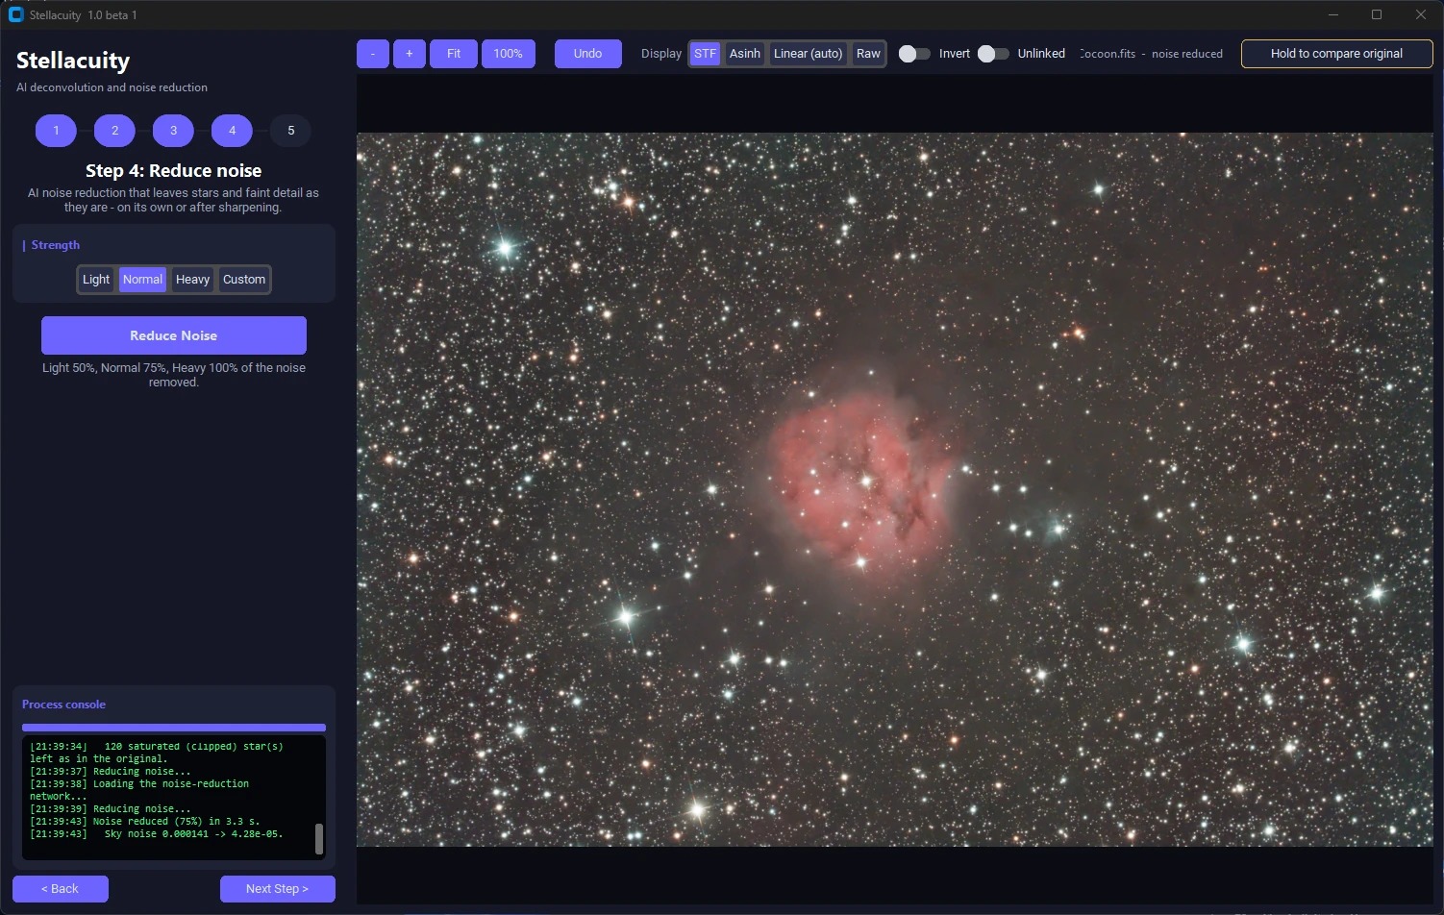The image size is (1444, 915).
Task: Undo the last operation
Action: (x=588, y=54)
